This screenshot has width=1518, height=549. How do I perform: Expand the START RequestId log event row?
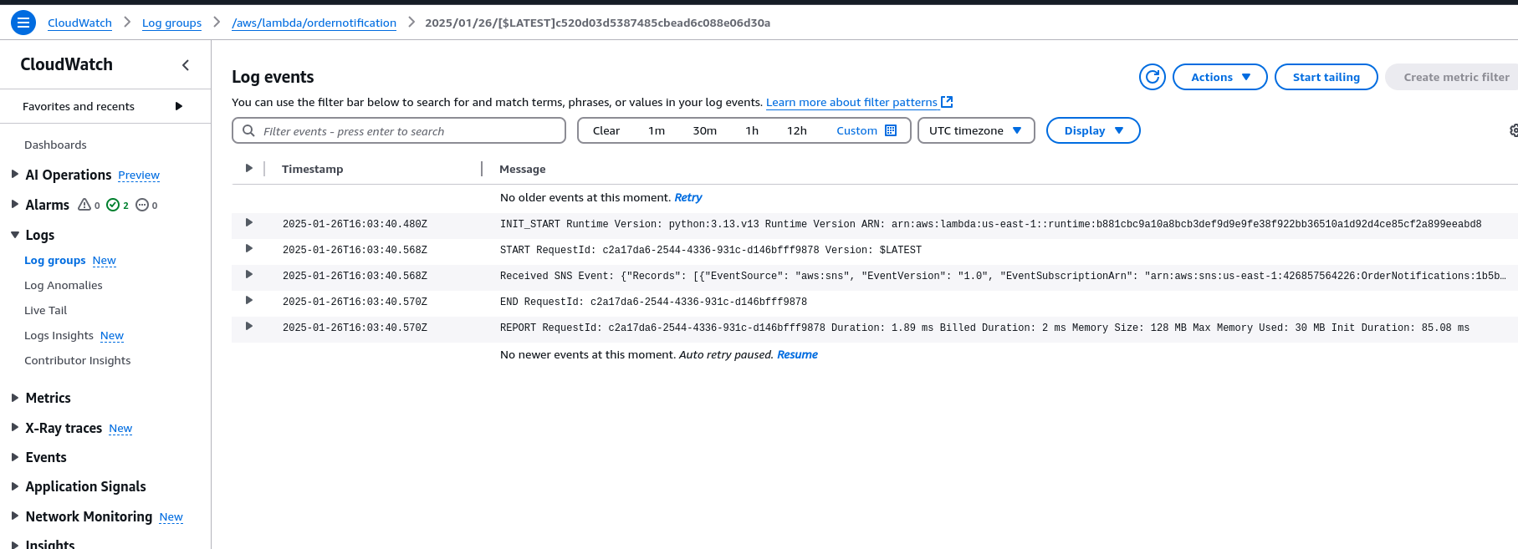(248, 248)
